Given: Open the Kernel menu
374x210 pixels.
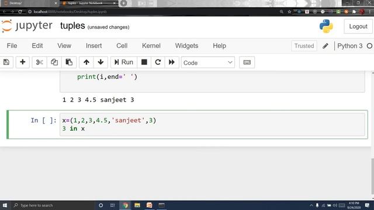Looking at the screenshot, I should click(x=151, y=45).
